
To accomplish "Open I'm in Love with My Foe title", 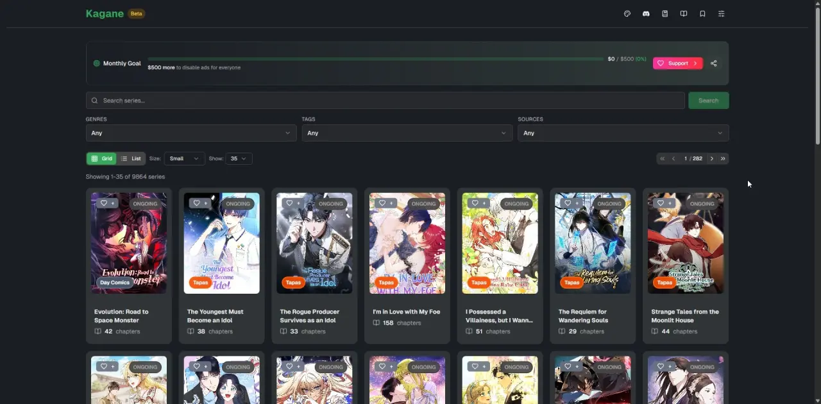I will pyautogui.click(x=406, y=312).
